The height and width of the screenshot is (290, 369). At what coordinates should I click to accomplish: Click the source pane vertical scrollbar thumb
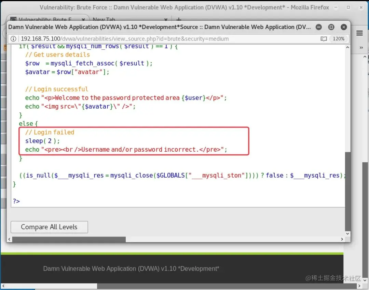coord(347,192)
